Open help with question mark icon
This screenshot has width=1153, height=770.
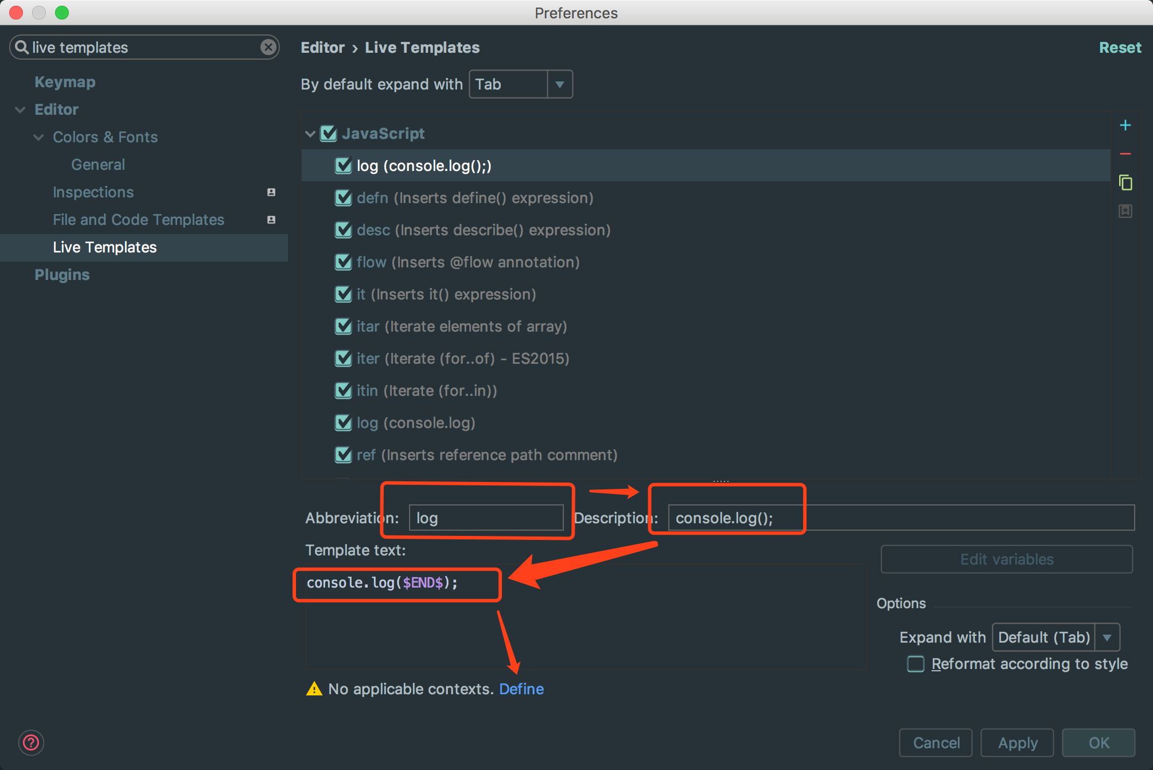pyautogui.click(x=31, y=742)
